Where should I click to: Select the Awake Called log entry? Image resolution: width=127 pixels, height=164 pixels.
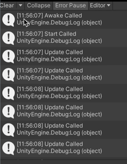(63, 20)
